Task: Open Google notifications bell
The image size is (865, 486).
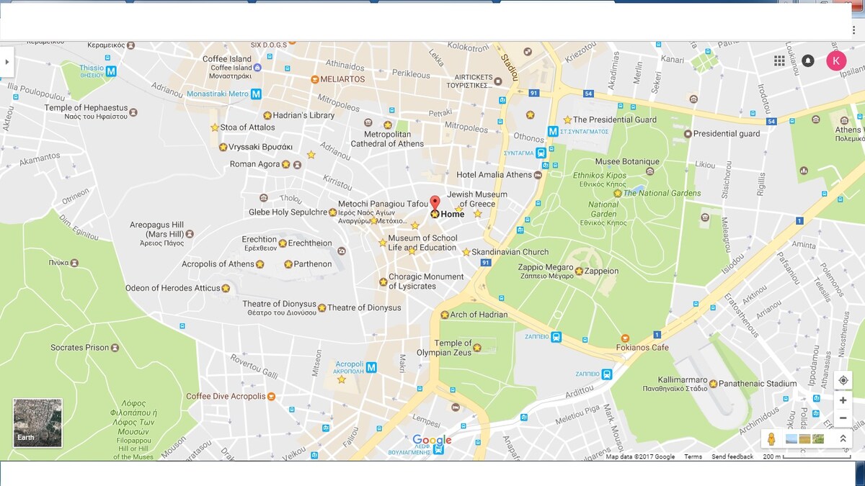Action: [808, 60]
